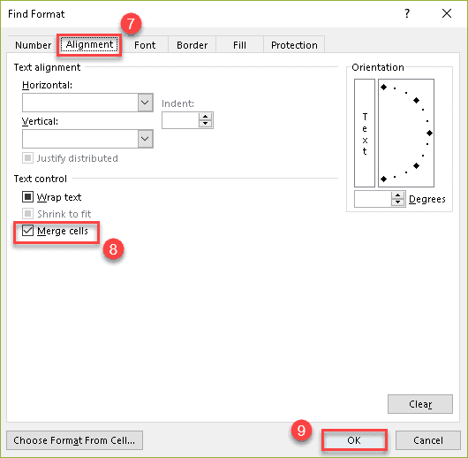Click the Cancel button
The image size is (468, 458).
coord(428,440)
